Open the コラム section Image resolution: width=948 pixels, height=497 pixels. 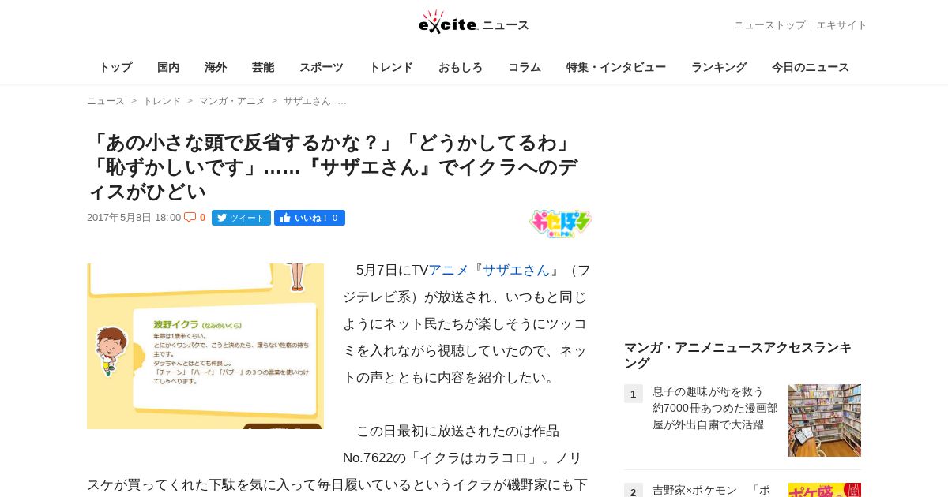pos(525,67)
